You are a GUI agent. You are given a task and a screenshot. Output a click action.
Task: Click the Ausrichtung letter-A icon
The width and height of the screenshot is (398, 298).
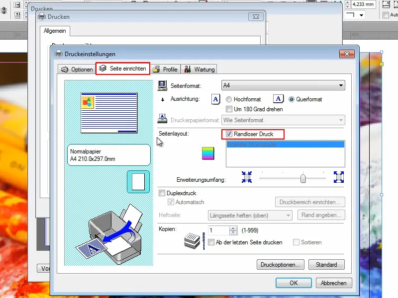215,99
